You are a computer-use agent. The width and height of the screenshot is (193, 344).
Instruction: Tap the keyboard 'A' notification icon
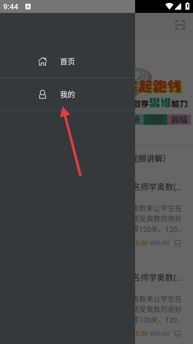pos(28,6)
